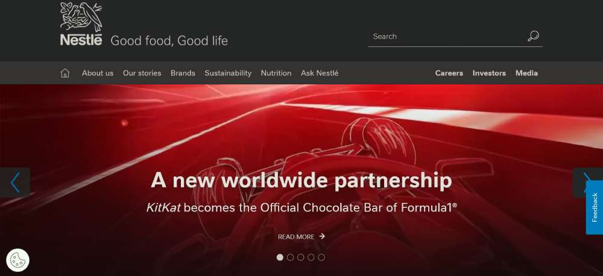
Task: Open the cookie settings icon
Action: [17, 260]
